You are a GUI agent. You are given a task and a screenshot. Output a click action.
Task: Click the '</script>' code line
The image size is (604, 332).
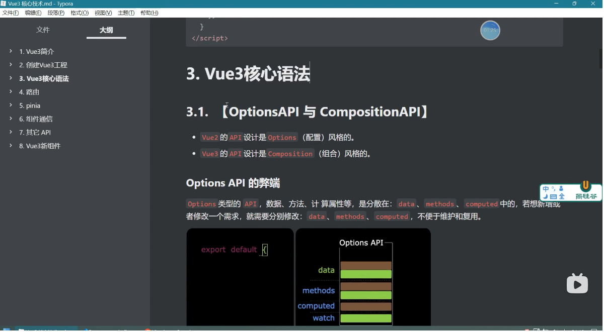click(x=210, y=38)
